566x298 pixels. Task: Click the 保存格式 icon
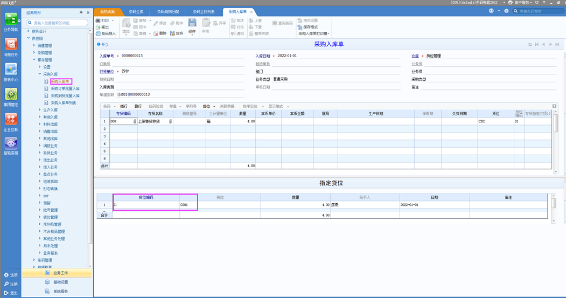[x=299, y=27]
